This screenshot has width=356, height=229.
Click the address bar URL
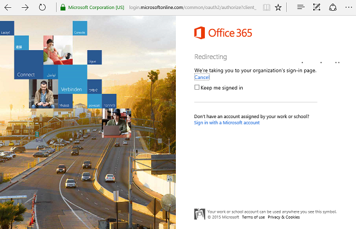(x=193, y=7)
